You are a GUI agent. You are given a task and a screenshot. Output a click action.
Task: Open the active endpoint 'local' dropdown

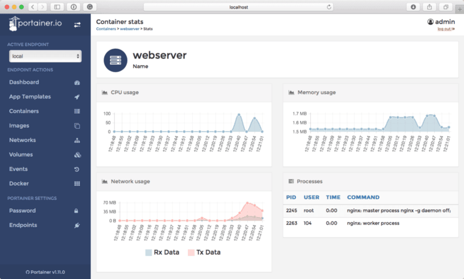45,56
